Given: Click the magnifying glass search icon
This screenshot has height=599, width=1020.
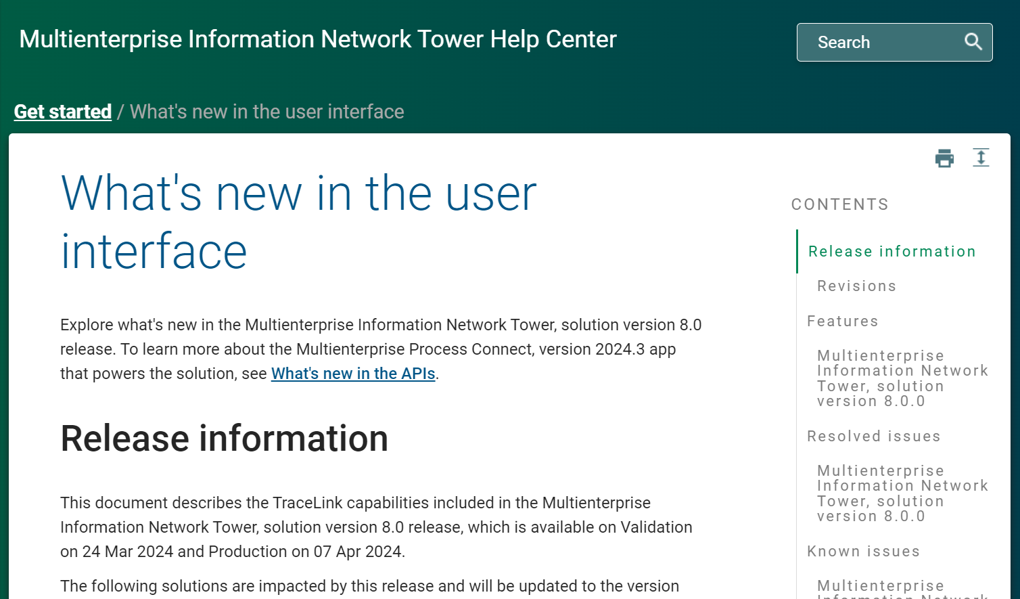Looking at the screenshot, I should 973,42.
